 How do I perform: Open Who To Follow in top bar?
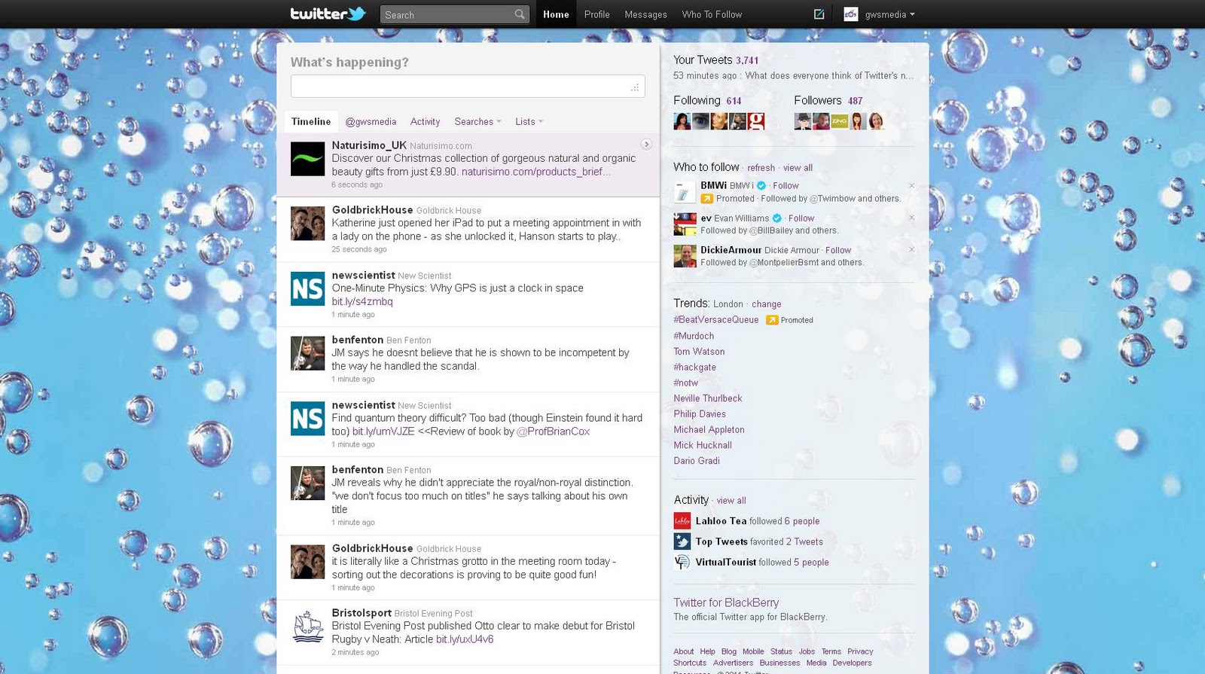[x=712, y=14]
